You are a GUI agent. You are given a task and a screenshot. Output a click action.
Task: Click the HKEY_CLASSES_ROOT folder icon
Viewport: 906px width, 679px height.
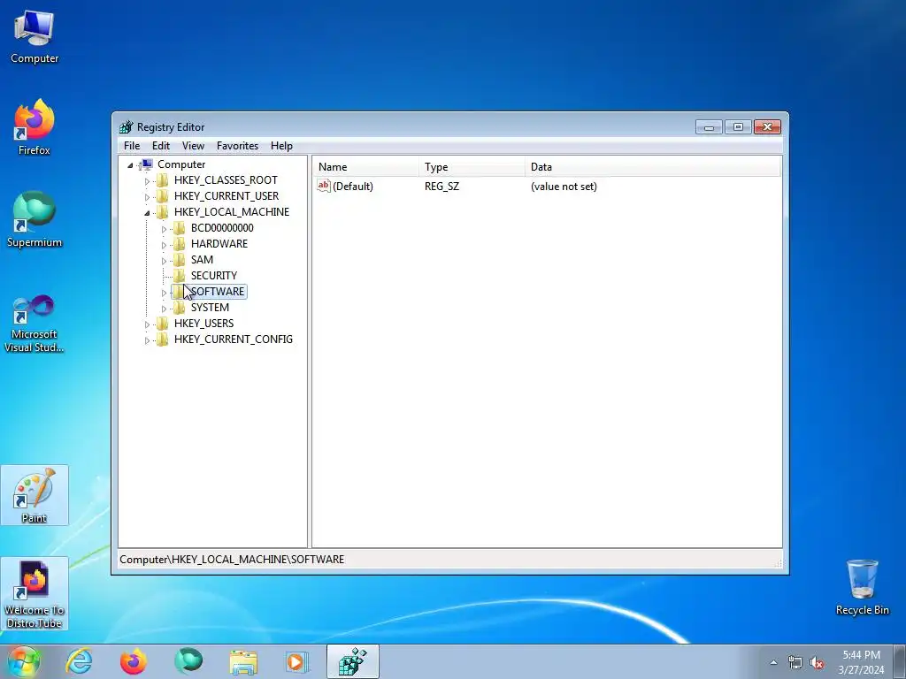coord(163,180)
